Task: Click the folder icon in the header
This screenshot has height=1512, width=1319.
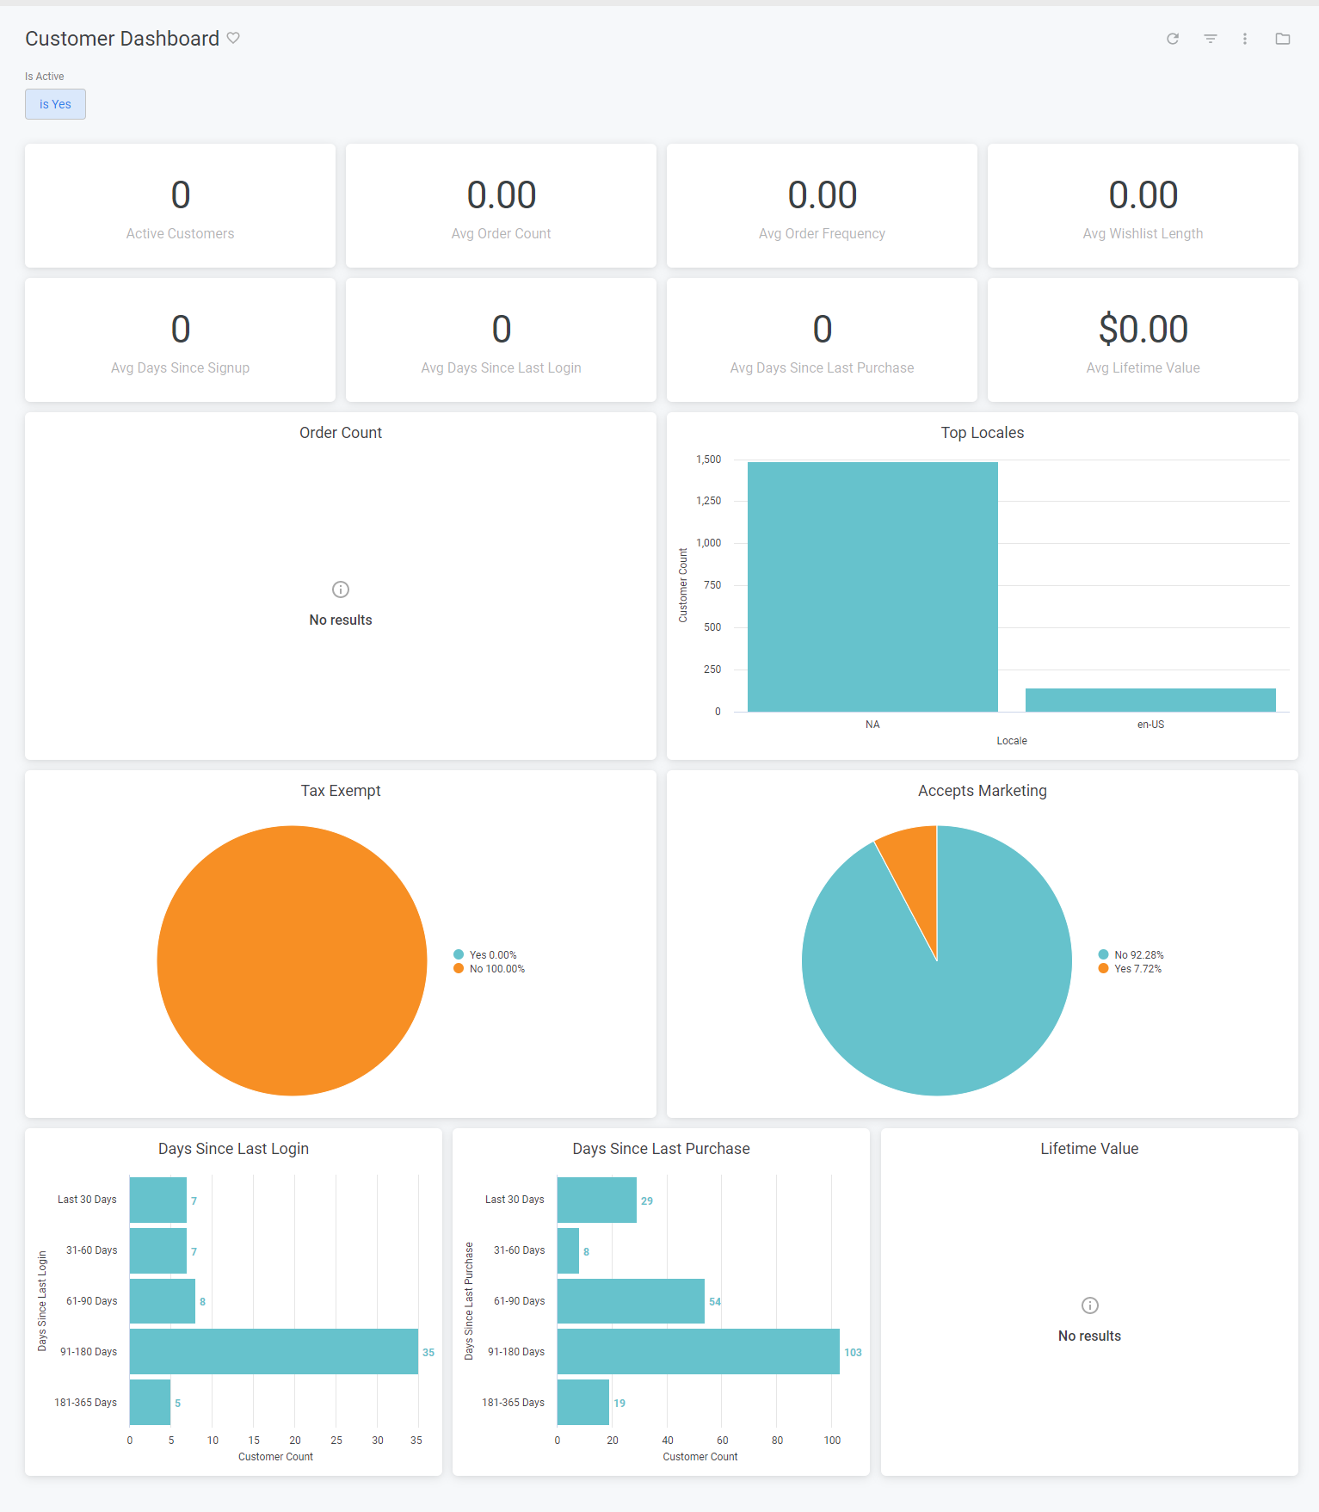Action: (x=1283, y=39)
